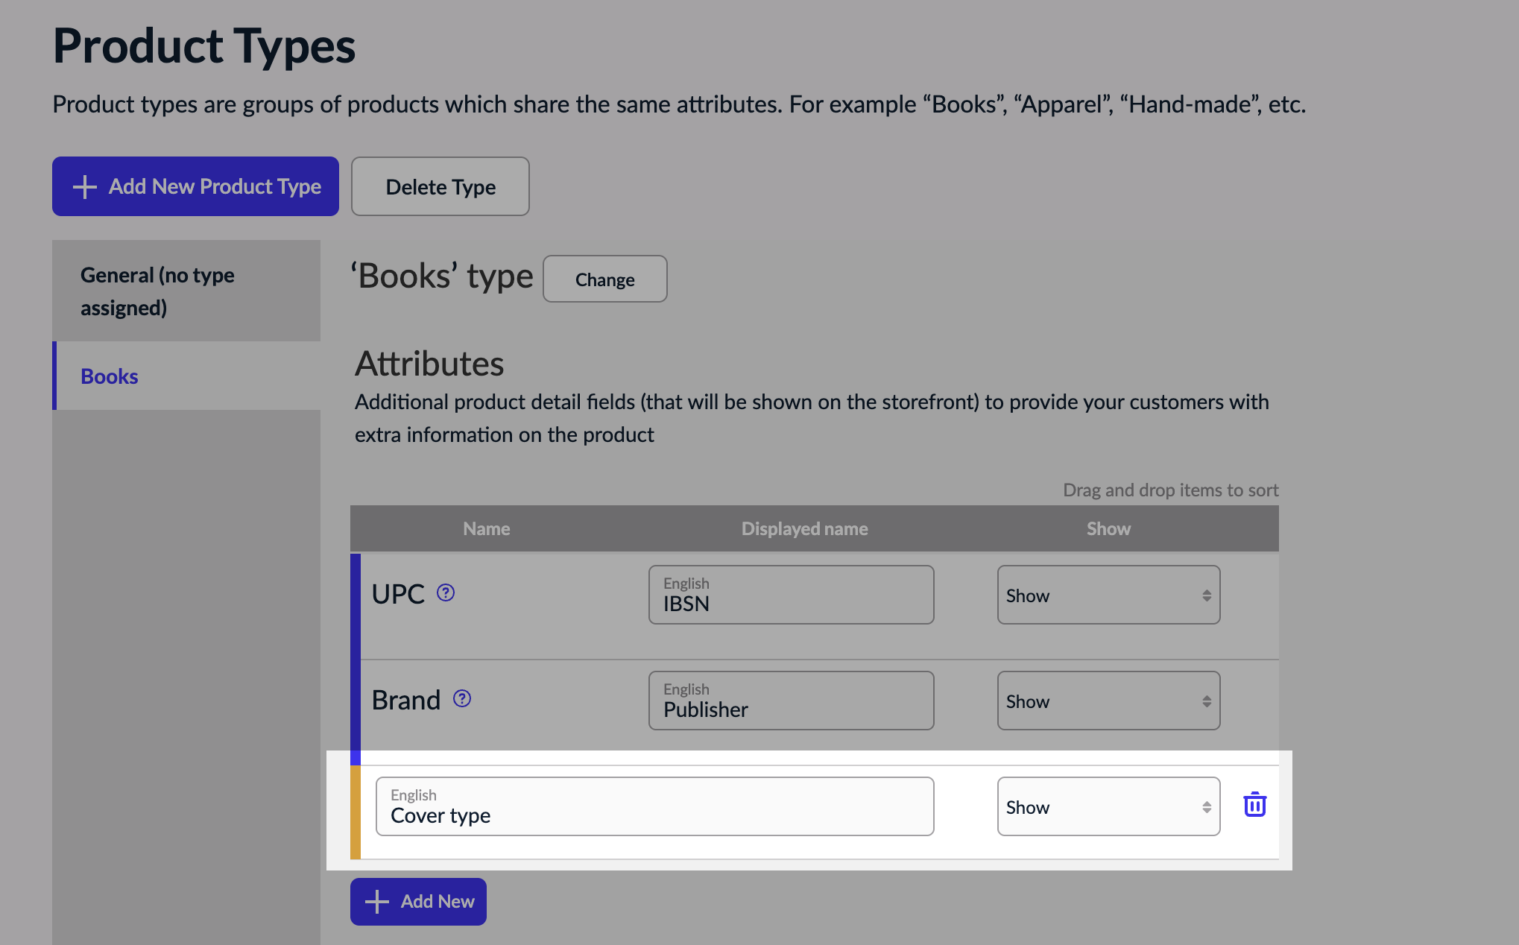Image resolution: width=1519 pixels, height=945 pixels.
Task: Click the Change button next to 'Books' type
Action: click(x=604, y=279)
